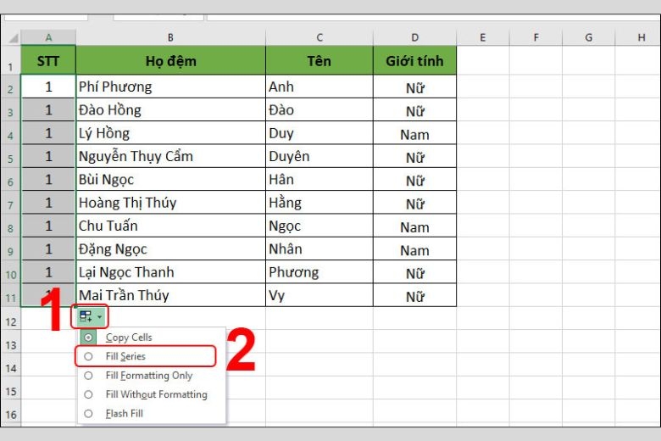Select column H header

tap(638, 37)
